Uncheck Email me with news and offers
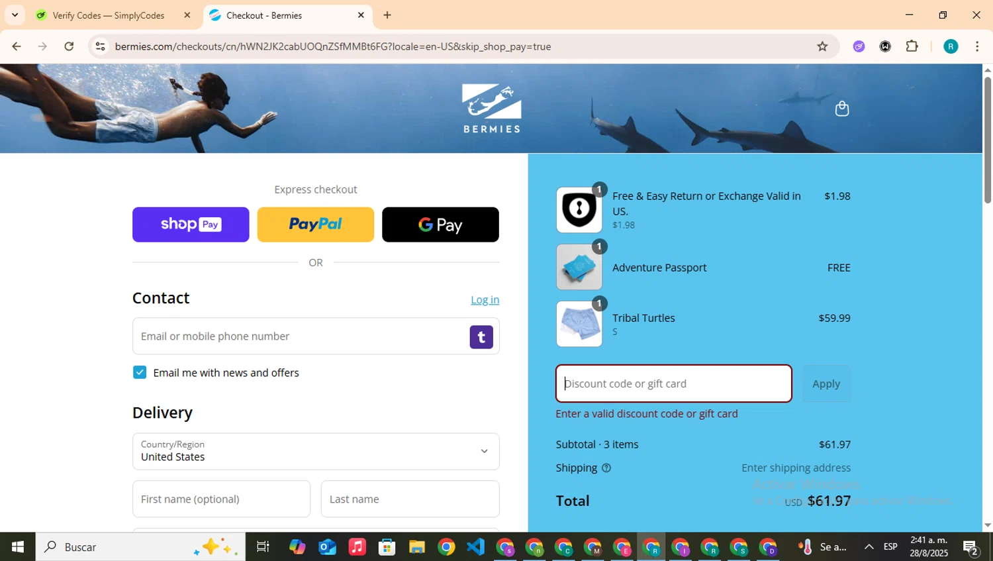 (x=140, y=372)
